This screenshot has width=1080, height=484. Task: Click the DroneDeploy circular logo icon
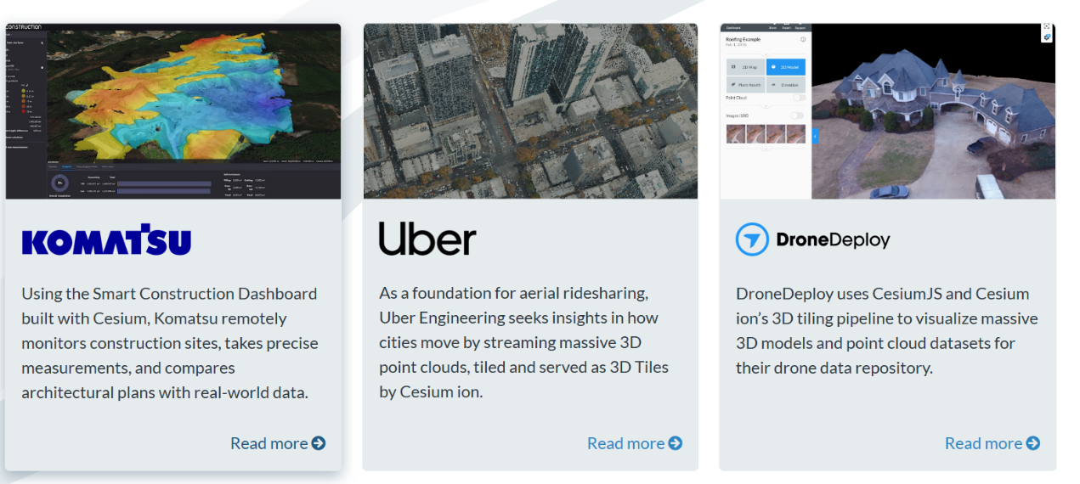752,239
